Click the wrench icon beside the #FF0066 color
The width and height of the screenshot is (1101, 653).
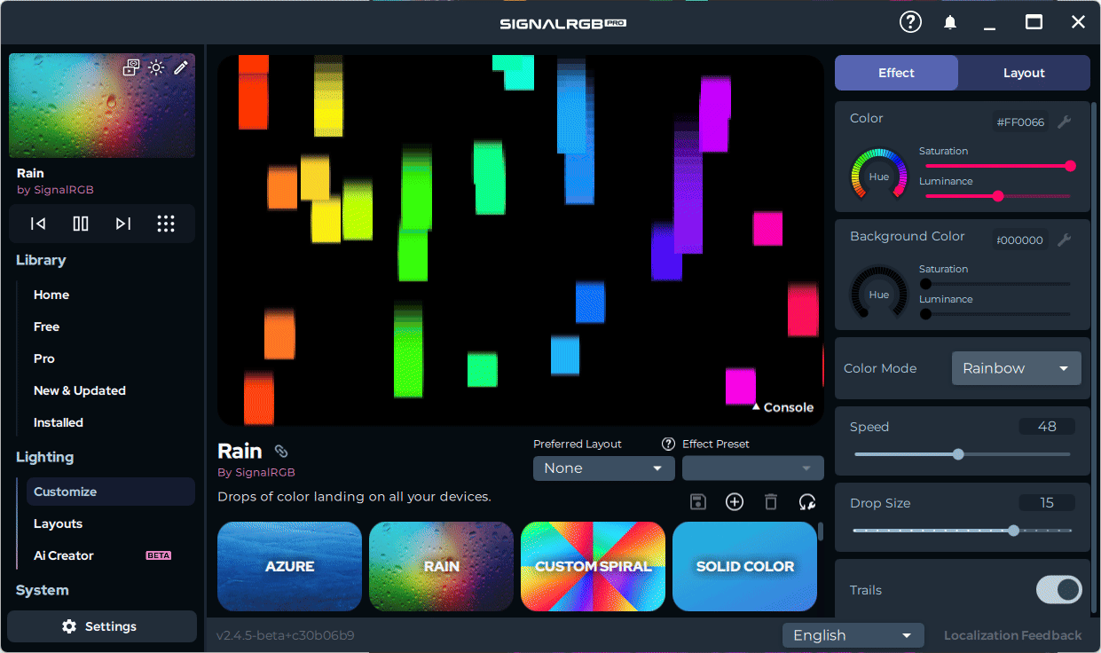pos(1065,122)
